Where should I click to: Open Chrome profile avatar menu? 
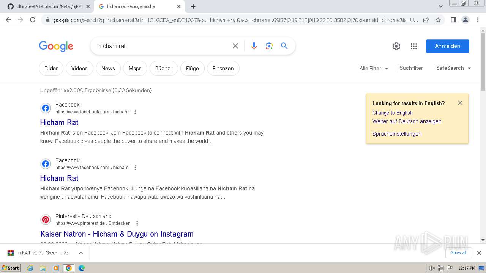(x=465, y=20)
